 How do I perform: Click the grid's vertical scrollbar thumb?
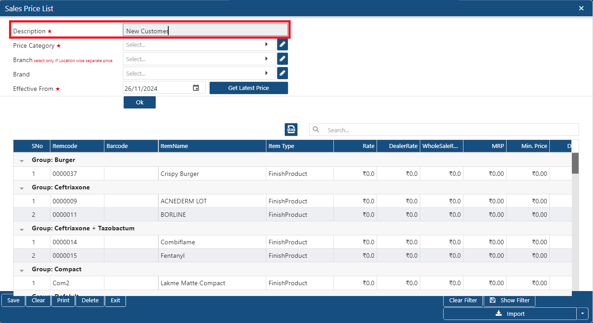coord(575,163)
